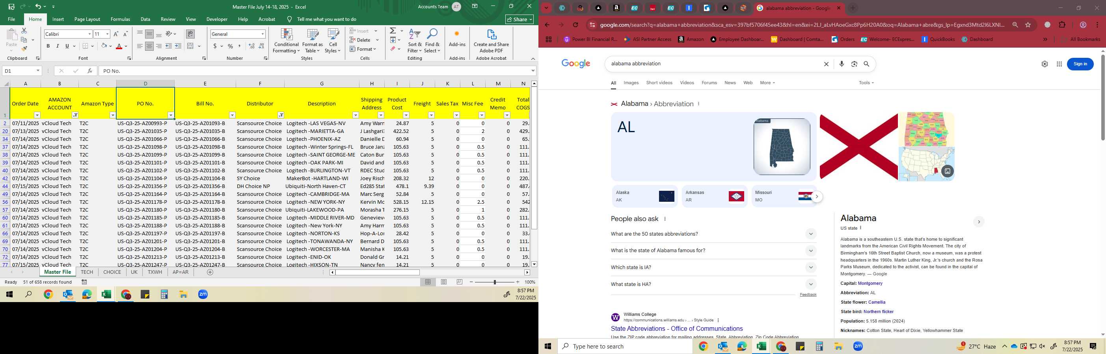The width and height of the screenshot is (1106, 354).
Task: Click the Align Left icon in Excel
Action: pos(140,46)
